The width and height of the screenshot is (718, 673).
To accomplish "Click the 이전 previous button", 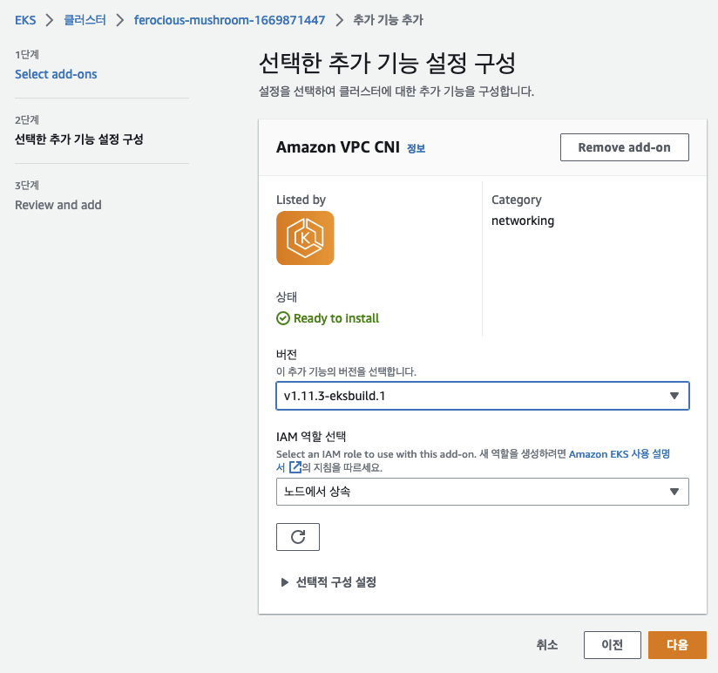I will (x=613, y=644).
